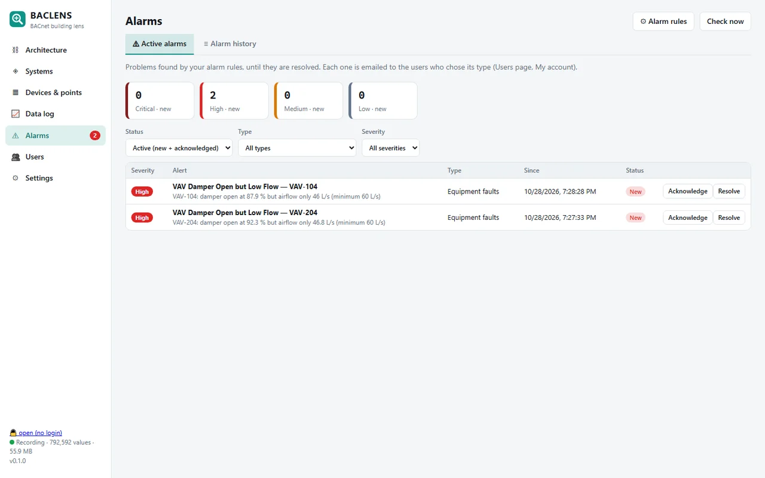Click the High severity badge for VAV-204

[142, 217]
